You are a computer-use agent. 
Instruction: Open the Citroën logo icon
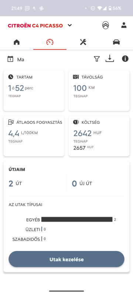(106, 25)
